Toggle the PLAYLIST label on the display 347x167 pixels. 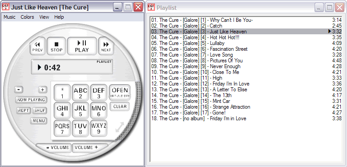(104, 61)
